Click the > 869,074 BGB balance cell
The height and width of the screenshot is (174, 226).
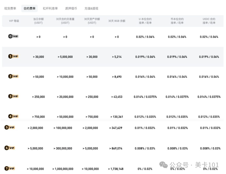pos(116,148)
